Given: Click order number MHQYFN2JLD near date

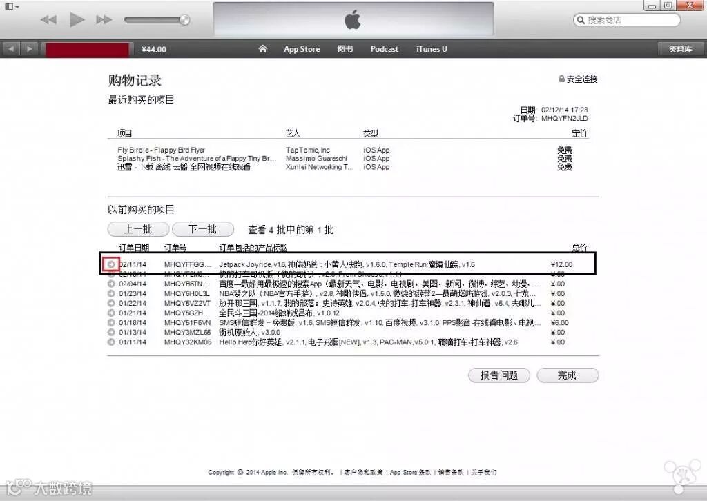Looking at the screenshot, I should tap(565, 119).
